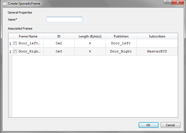This screenshot has width=186, height=133.
Task: Select row header number 1
Action: [10, 43]
